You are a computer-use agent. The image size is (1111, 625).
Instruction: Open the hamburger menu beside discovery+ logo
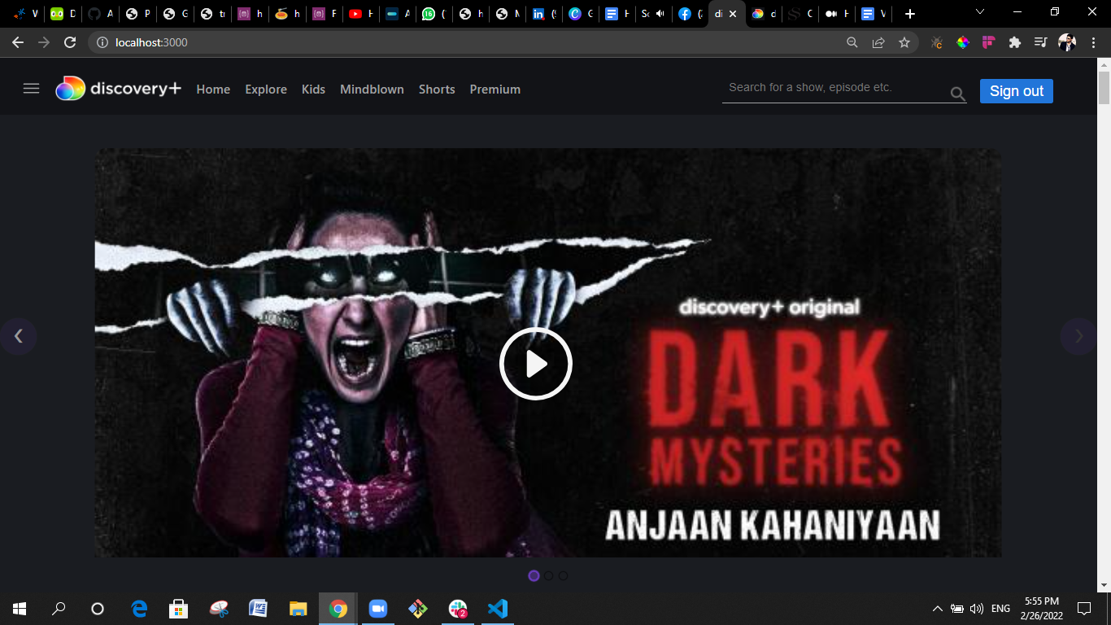(x=31, y=89)
